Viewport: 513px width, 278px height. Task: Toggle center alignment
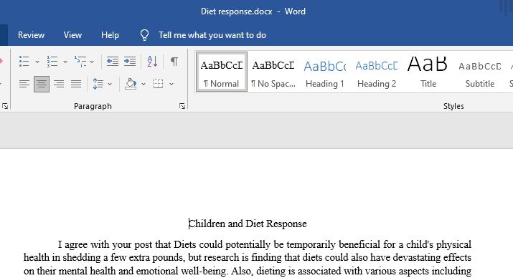pyautogui.click(x=42, y=85)
